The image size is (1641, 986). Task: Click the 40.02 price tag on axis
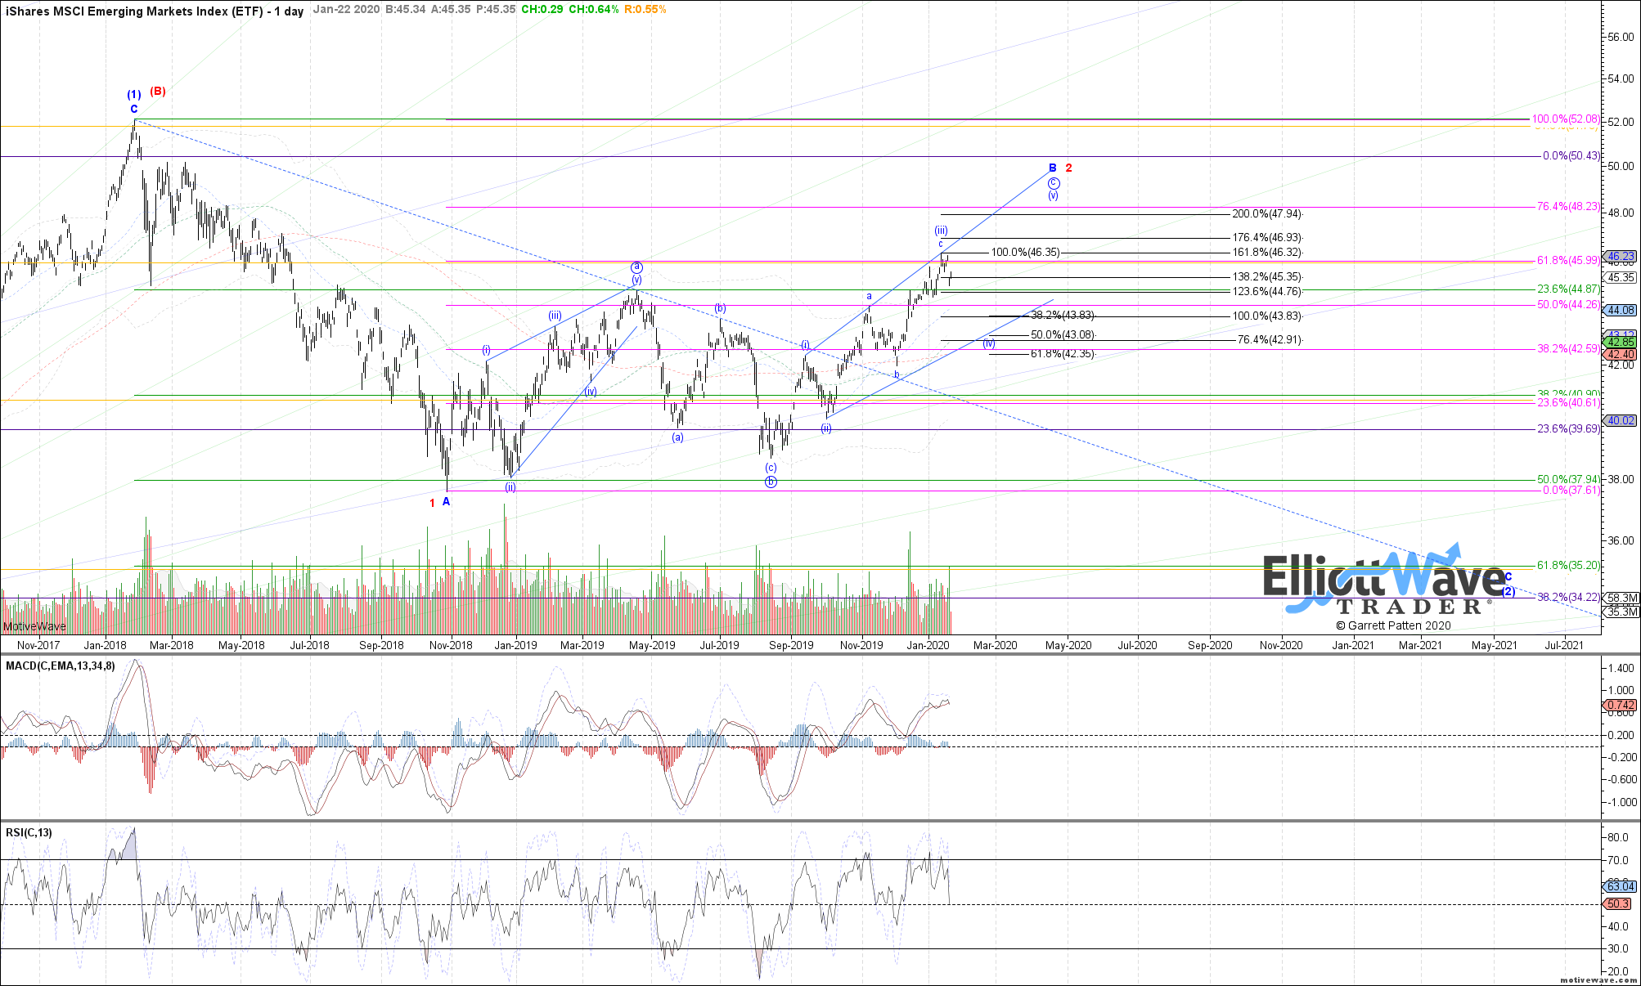[1620, 420]
